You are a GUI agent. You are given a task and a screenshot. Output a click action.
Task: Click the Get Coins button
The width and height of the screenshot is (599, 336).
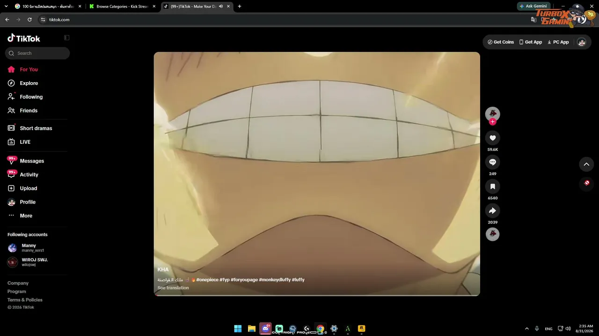point(501,42)
